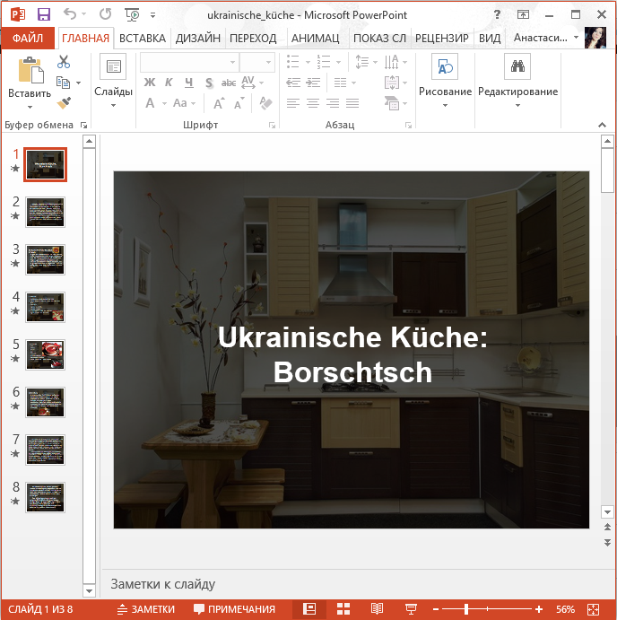617x620 pixels.
Task: Open the font name combo box
Action: (190, 63)
